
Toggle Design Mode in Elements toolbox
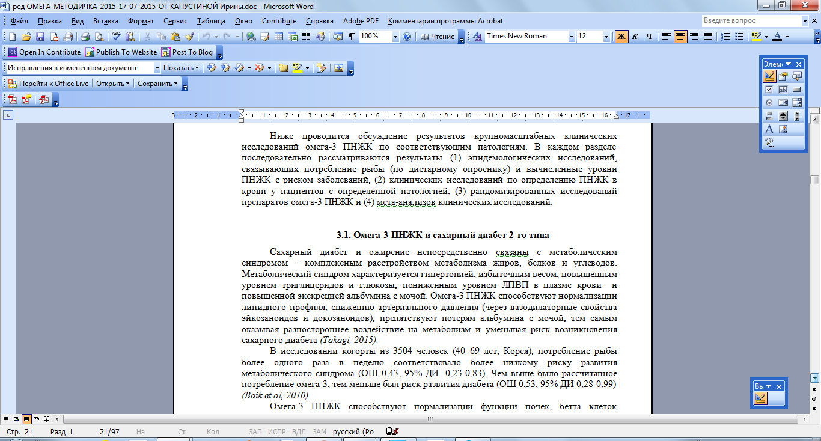(x=769, y=76)
